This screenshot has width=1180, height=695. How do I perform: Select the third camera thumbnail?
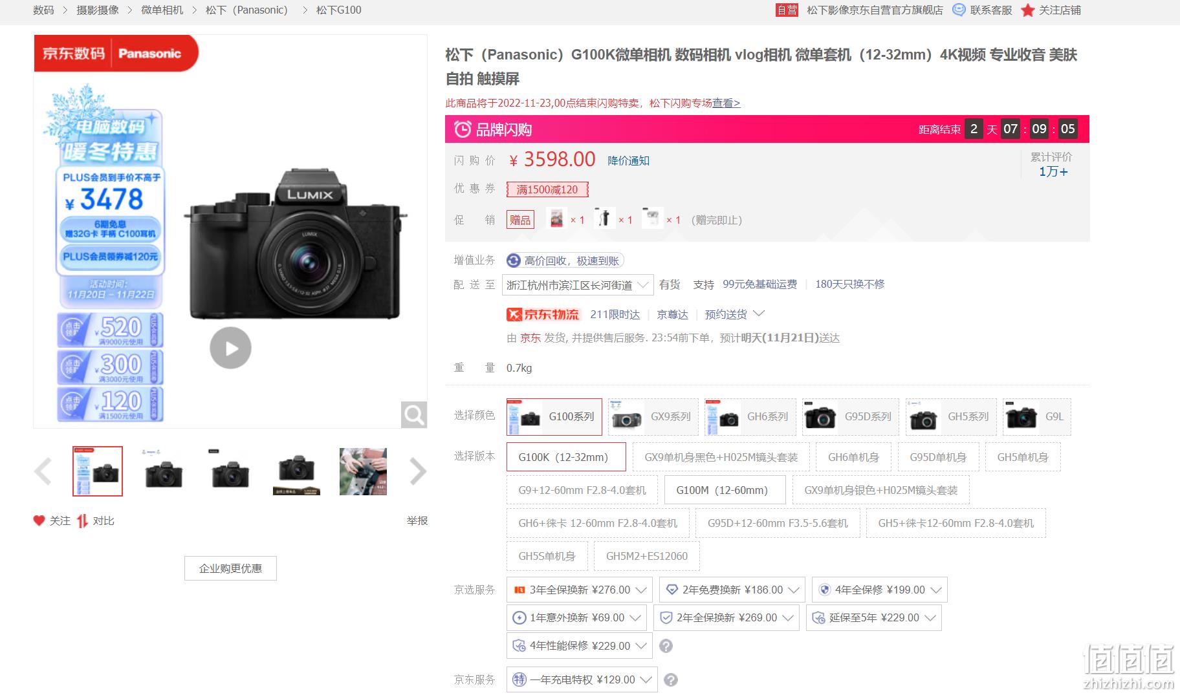click(230, 471)
